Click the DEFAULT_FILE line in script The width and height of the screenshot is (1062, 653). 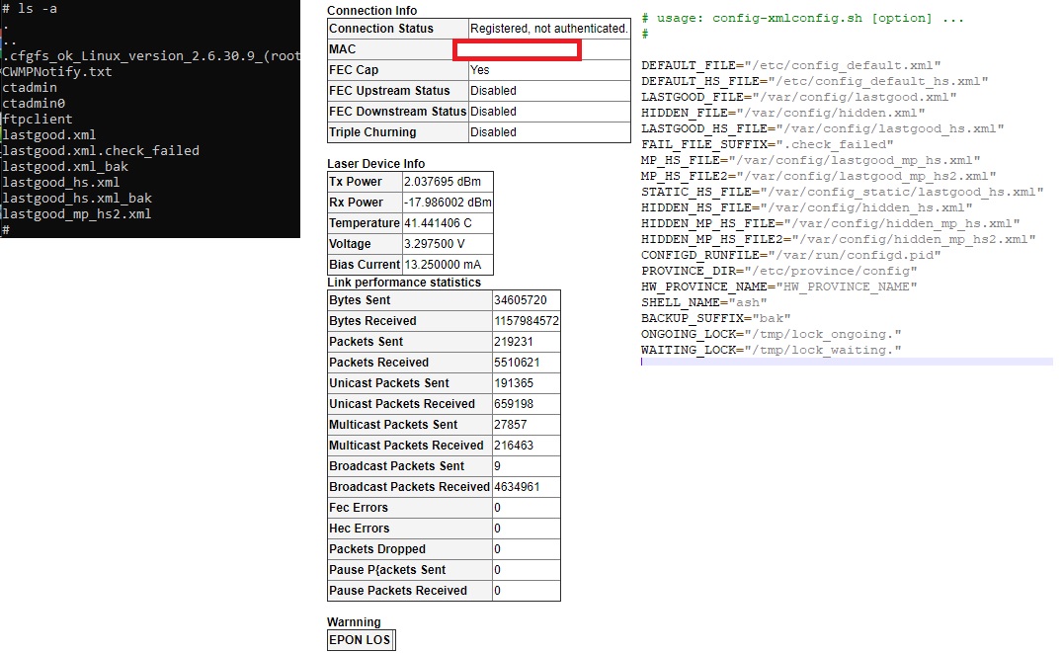790,65
